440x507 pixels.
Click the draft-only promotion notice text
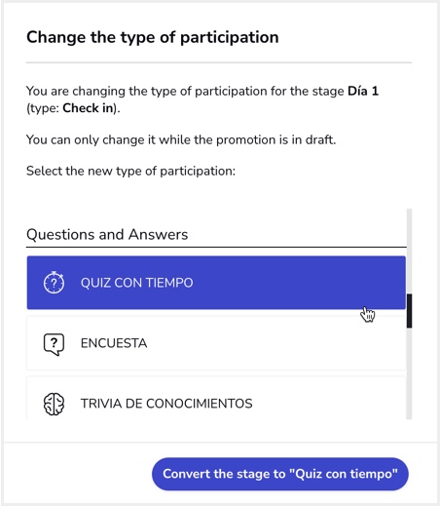tap(181, 139)
